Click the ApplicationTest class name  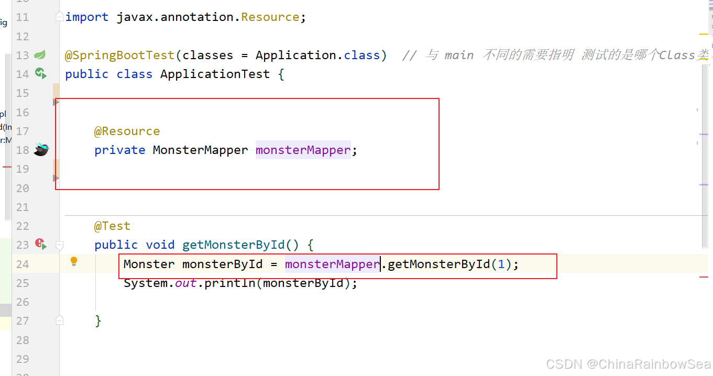(215, 74)
